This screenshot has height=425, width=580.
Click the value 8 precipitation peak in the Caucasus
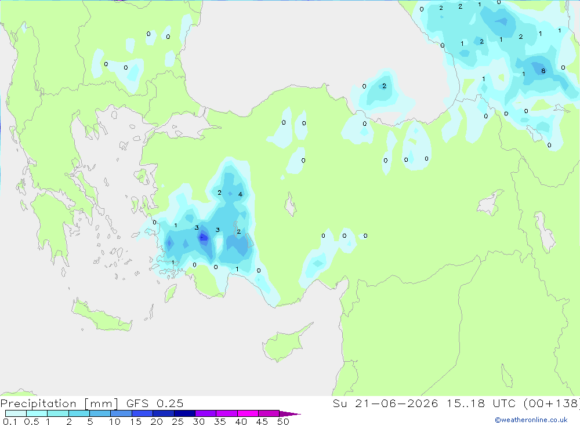click(543, 71)
